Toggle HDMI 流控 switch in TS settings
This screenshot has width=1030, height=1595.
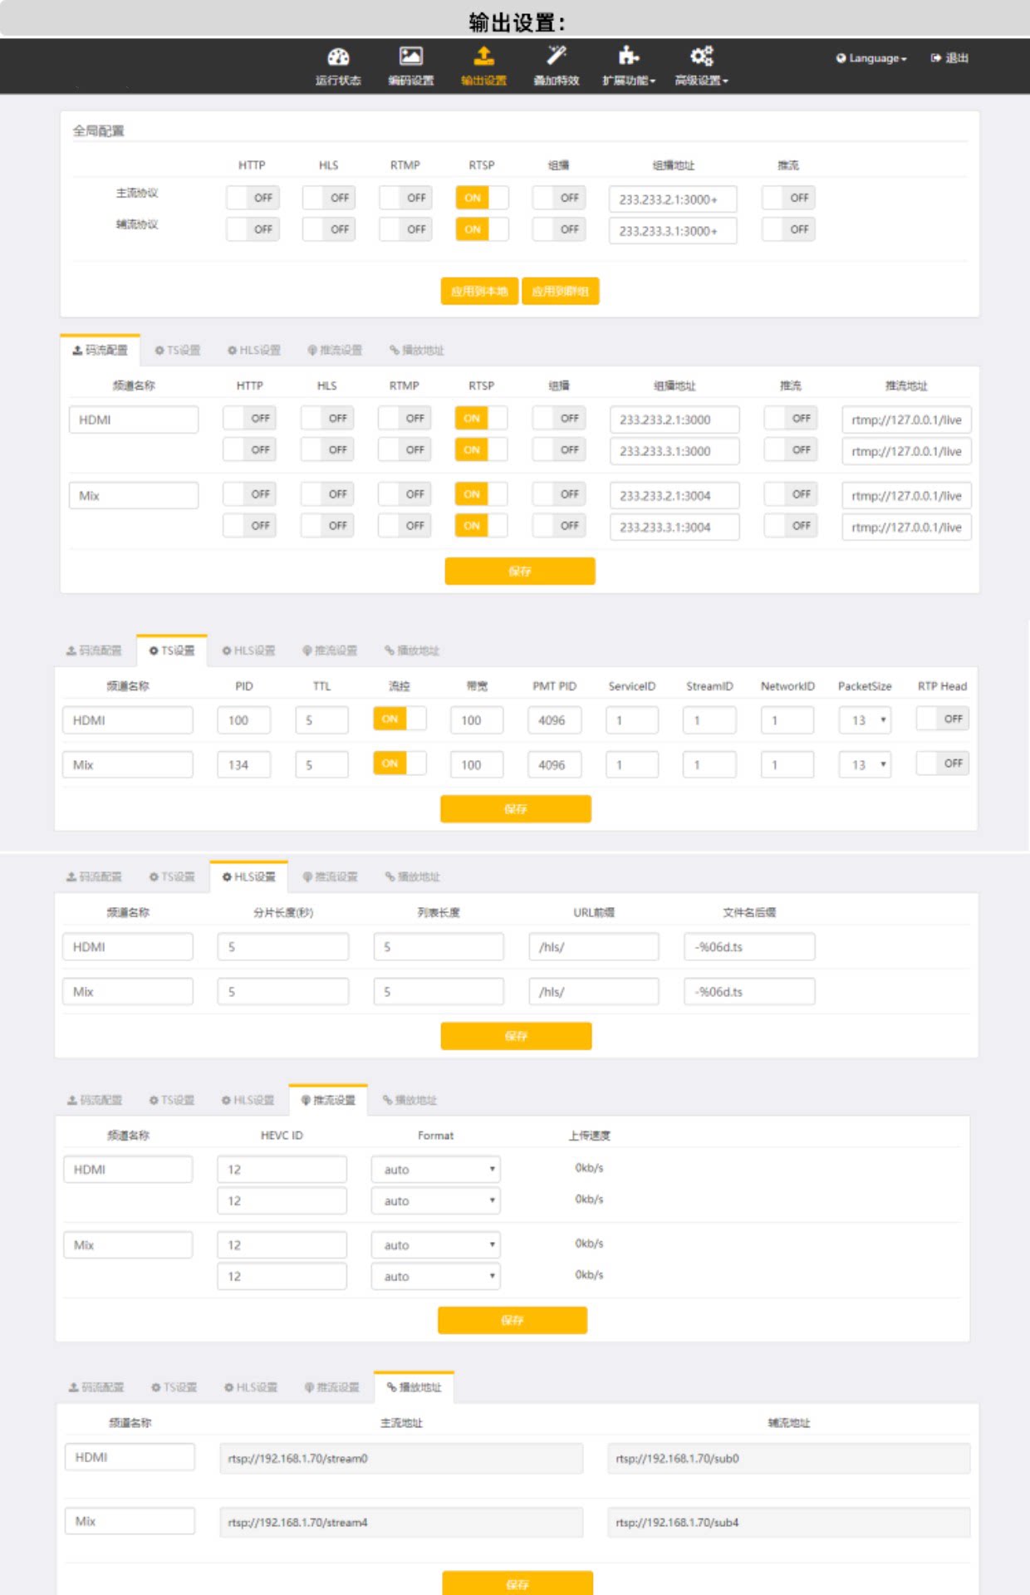pos(400,719)
